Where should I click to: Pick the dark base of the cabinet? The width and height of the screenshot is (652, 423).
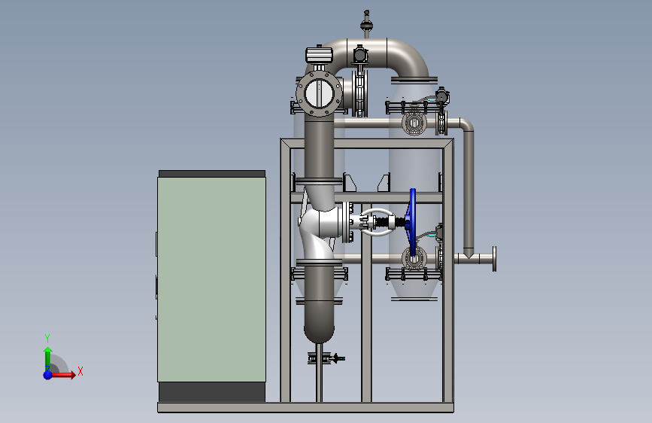pyautogui.click(x=211, y=392)
